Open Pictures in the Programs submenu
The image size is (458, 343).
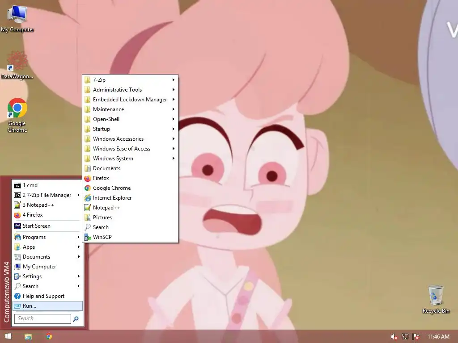pos(130,218)
